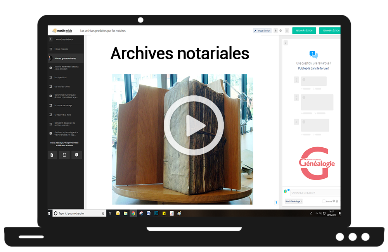The width and height of the screenshot is (388, 252).
Task: Select Minutes, grosses et brevets activity
Action: coord(66,59)
